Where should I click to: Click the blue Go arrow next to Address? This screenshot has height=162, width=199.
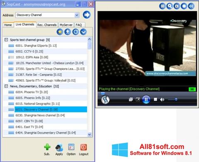[87, 15]
